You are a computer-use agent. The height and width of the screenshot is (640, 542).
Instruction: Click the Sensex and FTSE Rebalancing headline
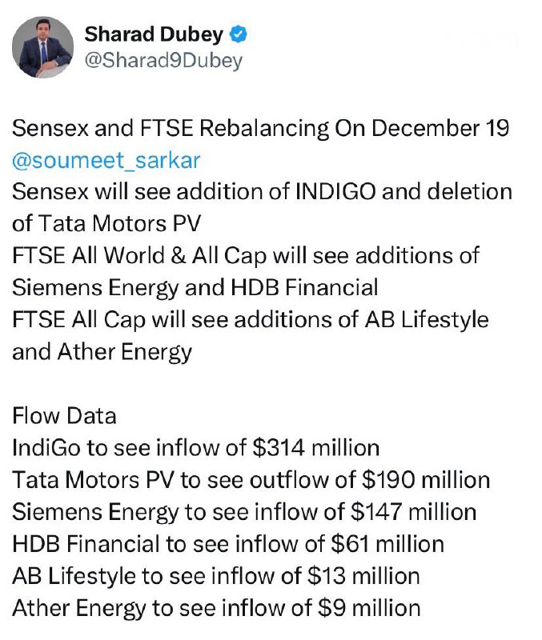[x=261, y=128]
